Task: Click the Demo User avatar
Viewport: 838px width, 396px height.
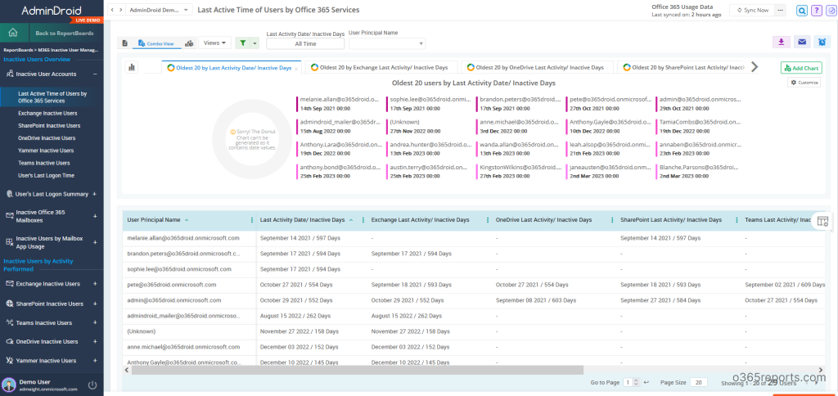Action: pyautogui.click(x=9, y=385)
